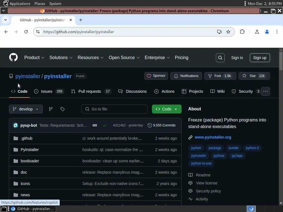This screenshot has width=283, height=212.
Task: Open the develop branch selector dropdown
Action: [x=26, y=109]
